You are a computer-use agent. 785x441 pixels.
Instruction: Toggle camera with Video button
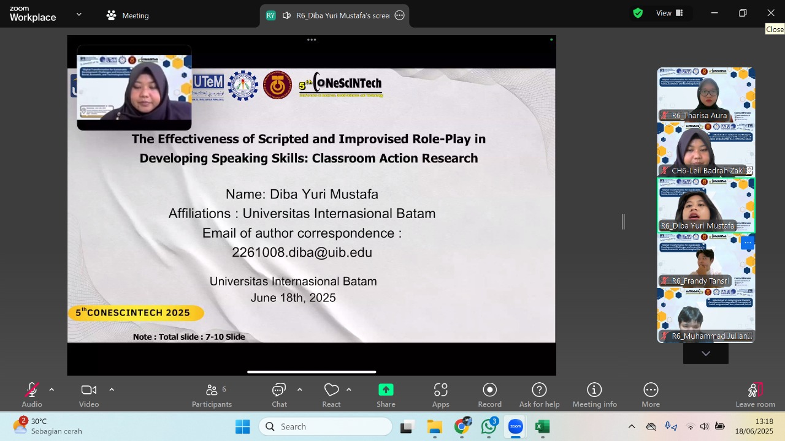click(89, 396)
